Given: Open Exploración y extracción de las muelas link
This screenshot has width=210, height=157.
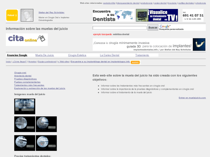Looking at the screenshot, I should [x=40, y=88].
